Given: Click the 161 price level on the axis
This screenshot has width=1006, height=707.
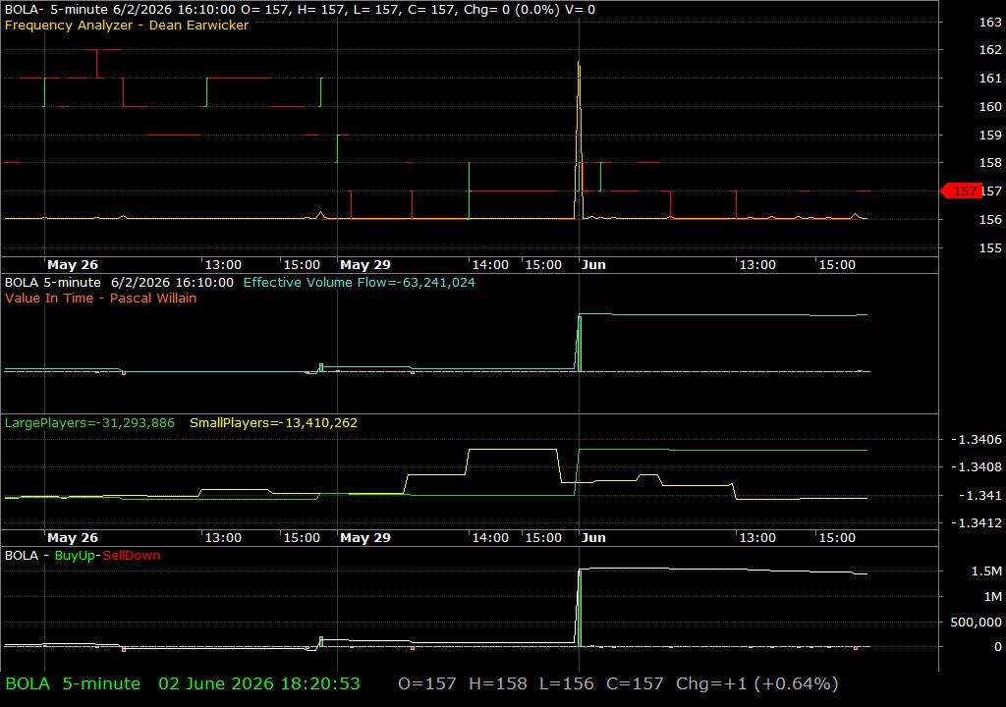Looking at the screenshot, I should point(990,79).
